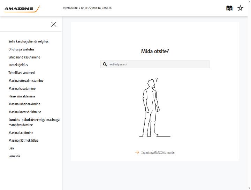Click the confused man illustration
The width and height of the screenshot is (251, 190).
(154, 108)
